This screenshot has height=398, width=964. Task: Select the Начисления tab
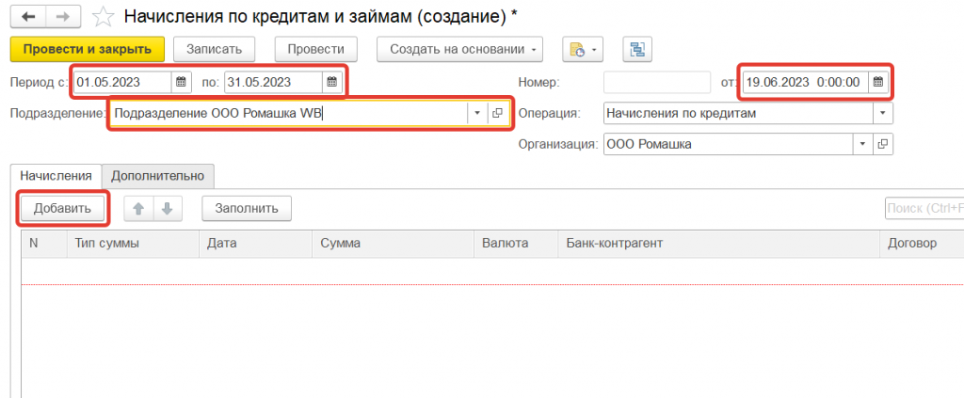coord(56,175)
